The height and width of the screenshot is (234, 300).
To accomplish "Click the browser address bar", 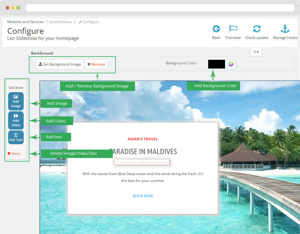I will pyautogui.click(x=160, y=8).
